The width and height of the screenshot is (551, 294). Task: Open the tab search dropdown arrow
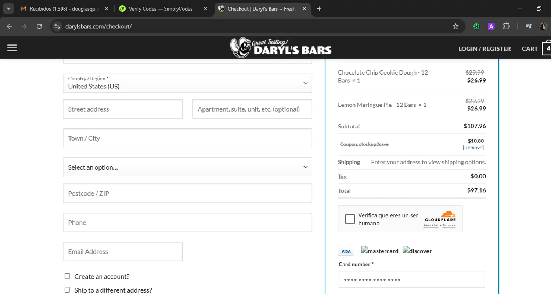(x=8, y=8)
